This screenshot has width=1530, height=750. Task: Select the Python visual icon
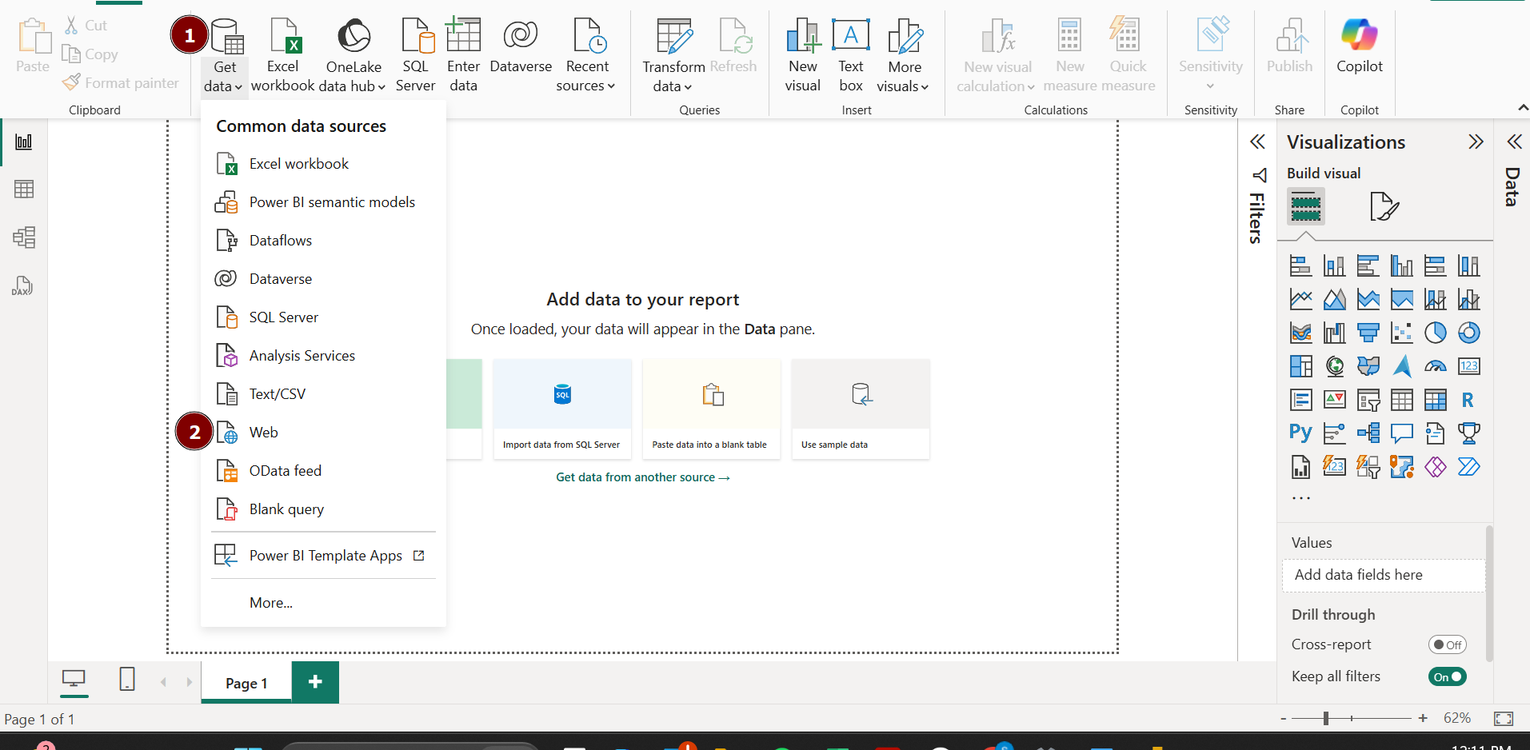[1300, 433]
